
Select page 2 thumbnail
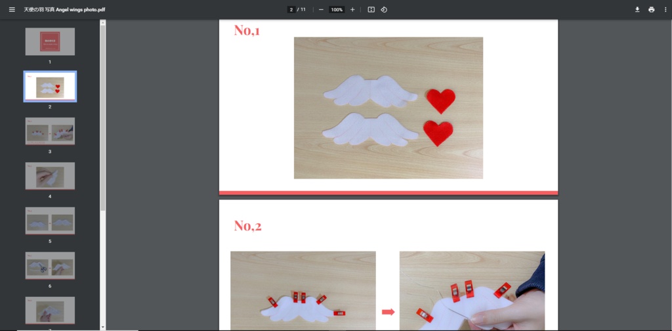[50, 87]
